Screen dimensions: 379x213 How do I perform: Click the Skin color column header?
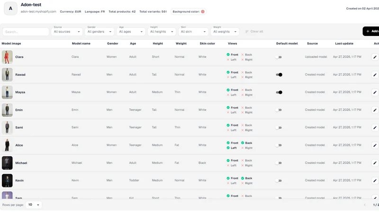[208, 44]
